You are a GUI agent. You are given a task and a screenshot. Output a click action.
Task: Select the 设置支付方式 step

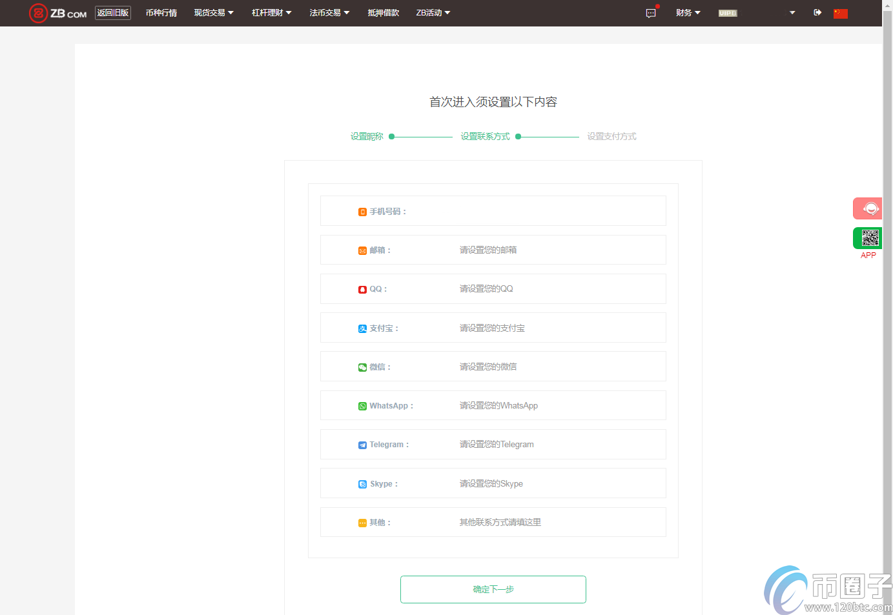tap(611, 136)
